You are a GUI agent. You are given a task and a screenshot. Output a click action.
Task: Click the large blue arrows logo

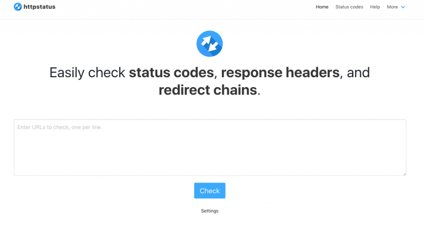210,44
